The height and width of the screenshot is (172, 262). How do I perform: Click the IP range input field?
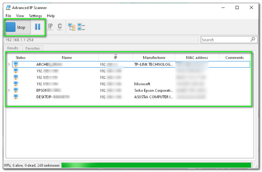pos(98,40)
